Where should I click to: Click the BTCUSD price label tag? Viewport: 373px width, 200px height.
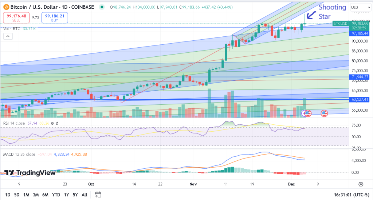point(340,23)
